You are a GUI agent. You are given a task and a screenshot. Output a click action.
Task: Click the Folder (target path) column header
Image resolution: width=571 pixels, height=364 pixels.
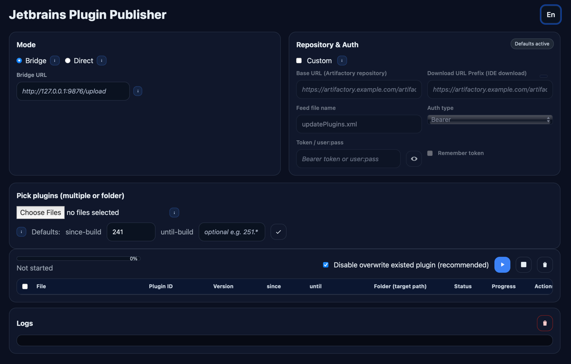(x=400, y=287)
